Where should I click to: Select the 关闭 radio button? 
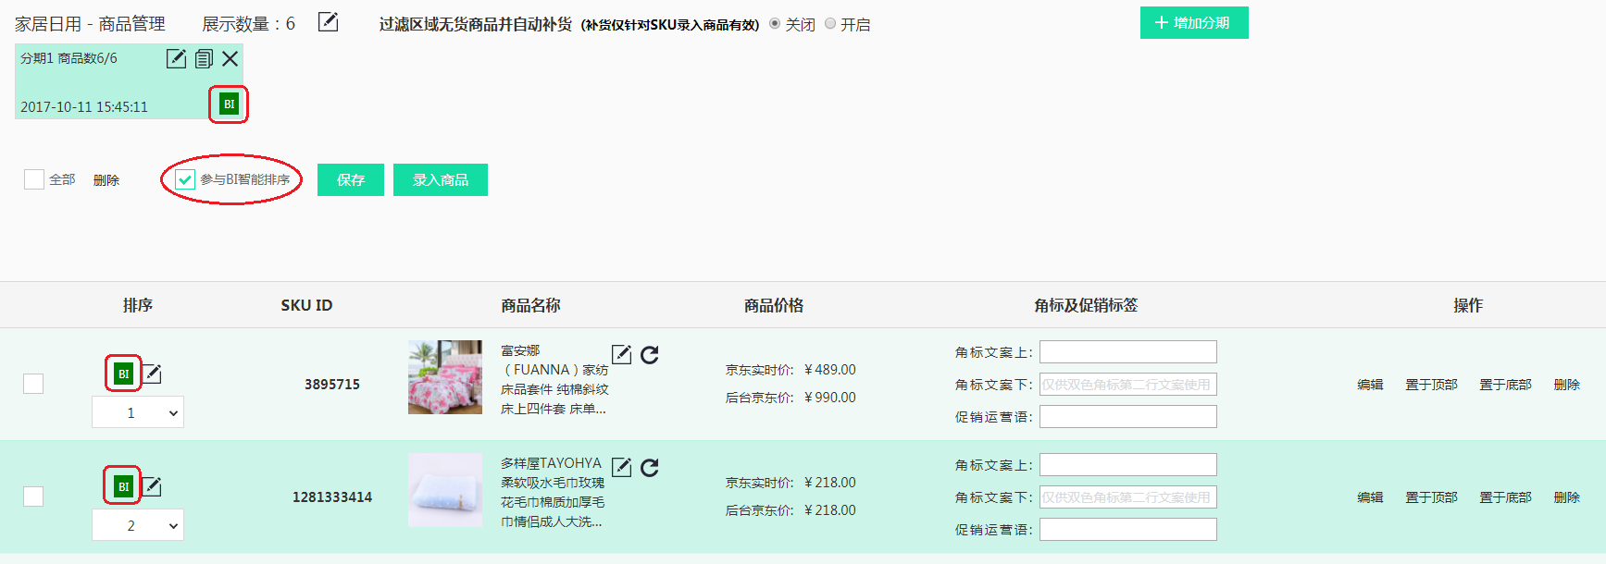pos(775,24)
